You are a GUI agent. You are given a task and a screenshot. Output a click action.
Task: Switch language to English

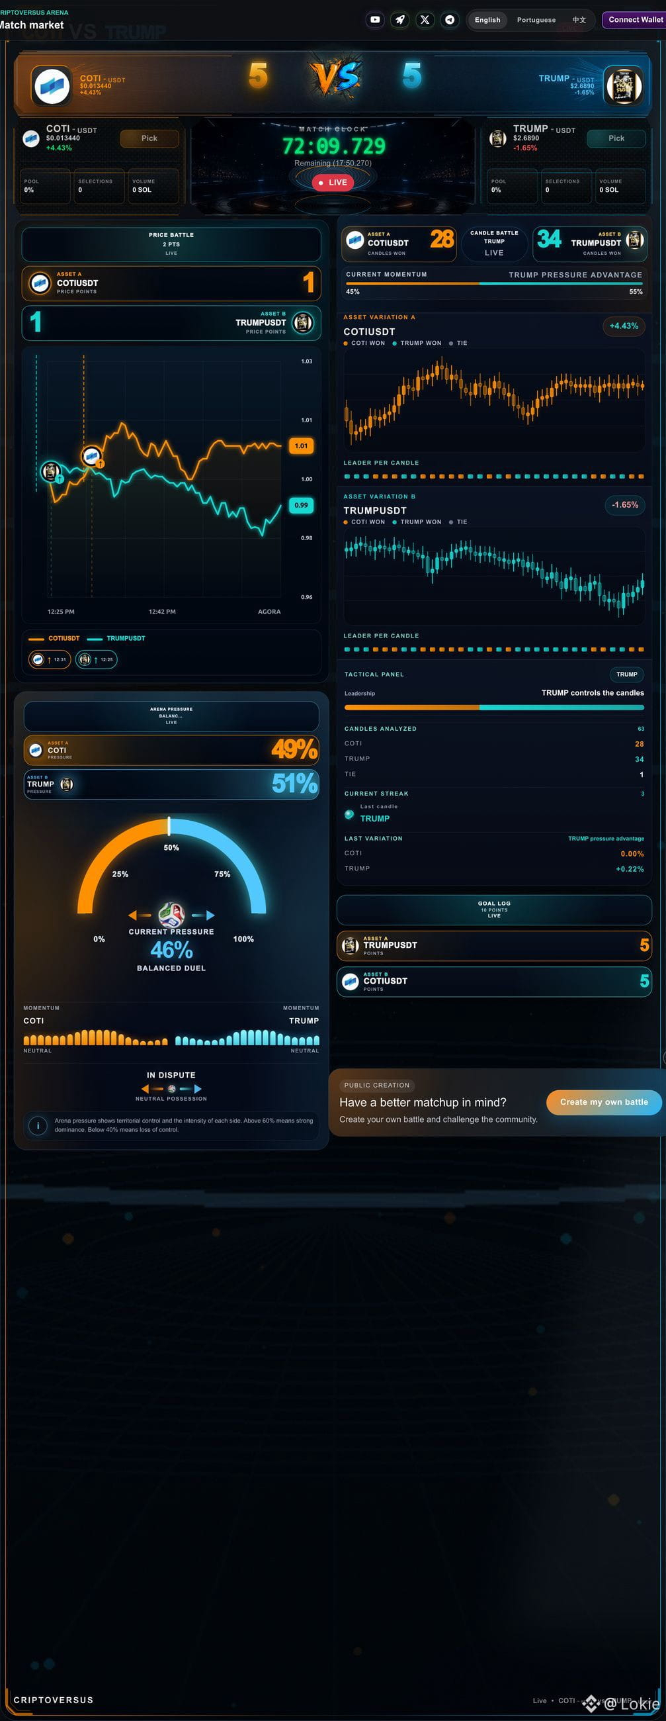click(487, 20)
